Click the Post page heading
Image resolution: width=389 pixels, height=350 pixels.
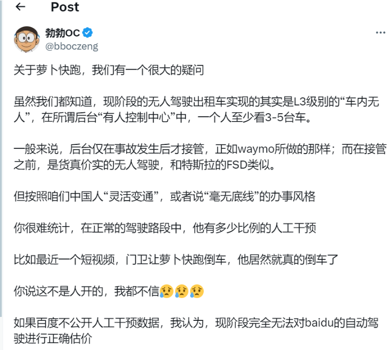point(65,8)
